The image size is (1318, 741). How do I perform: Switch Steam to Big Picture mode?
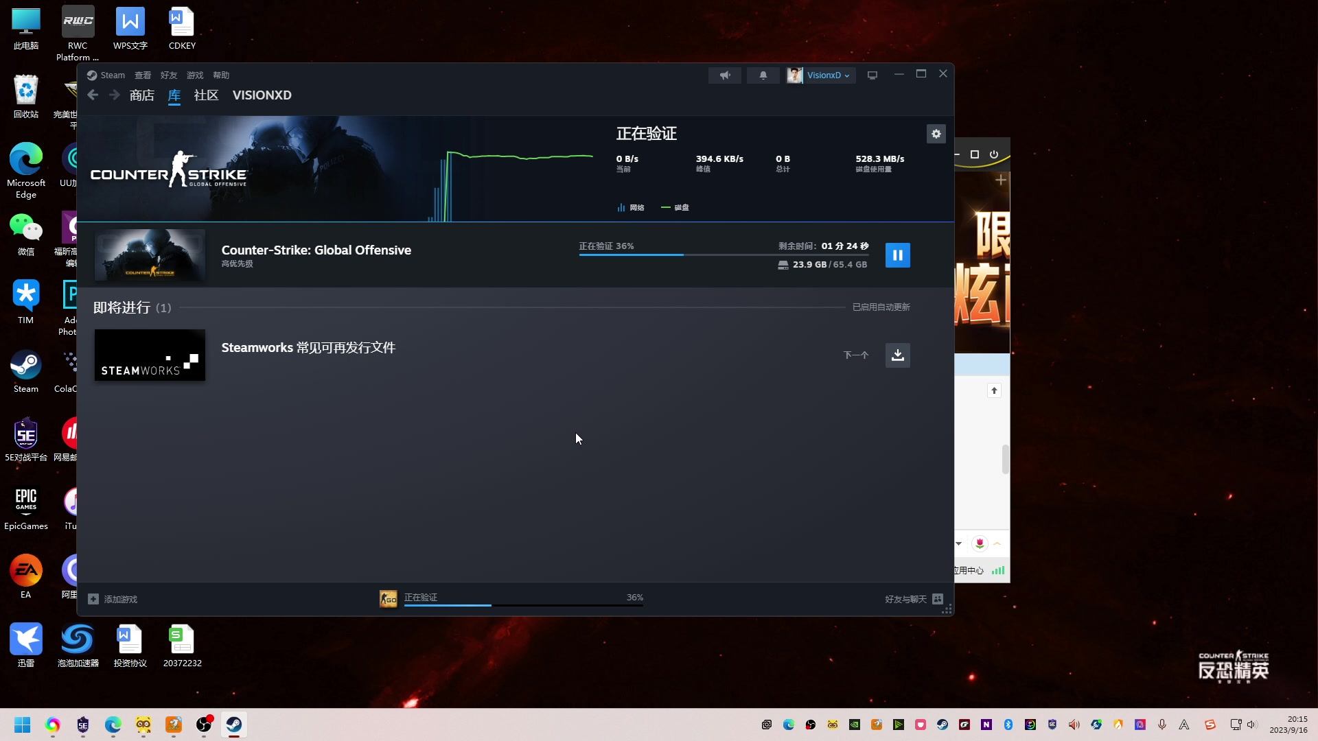point(872,75)
